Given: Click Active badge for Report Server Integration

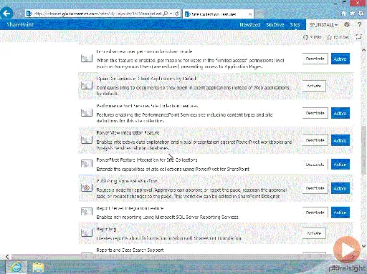Looking at the screenshot, I should point(340,212).
